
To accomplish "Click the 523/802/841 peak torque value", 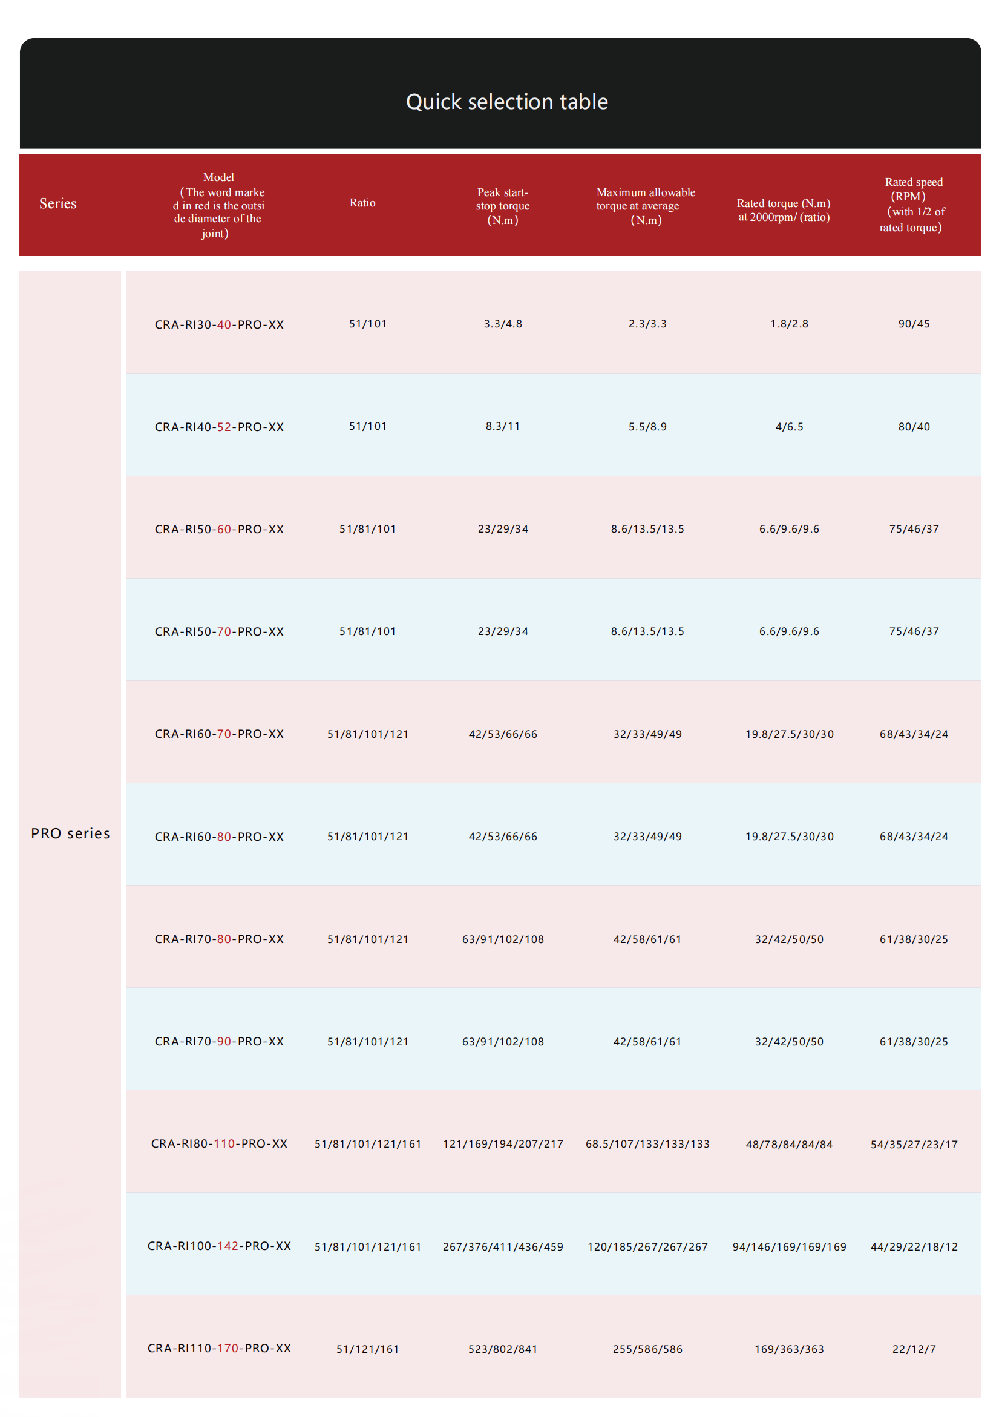I will [x=503, y=1349].
